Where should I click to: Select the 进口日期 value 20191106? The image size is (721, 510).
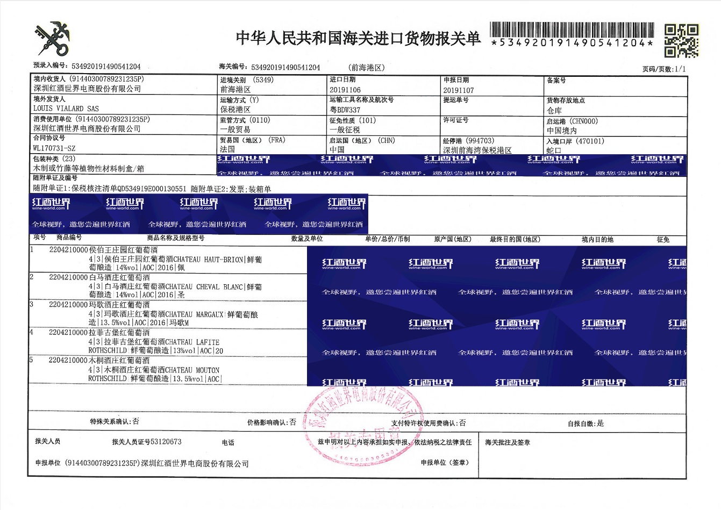tap(345, 90)
